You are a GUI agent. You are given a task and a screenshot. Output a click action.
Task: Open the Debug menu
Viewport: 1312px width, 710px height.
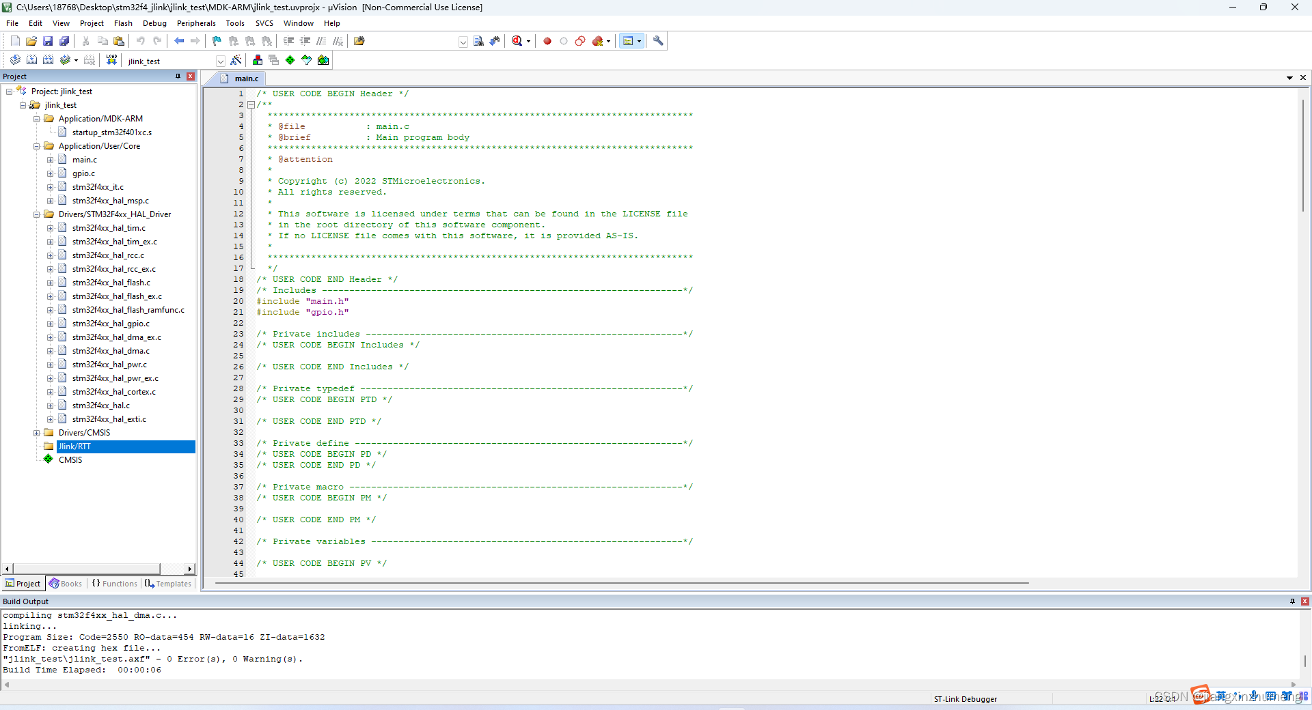tap(154, 23)
